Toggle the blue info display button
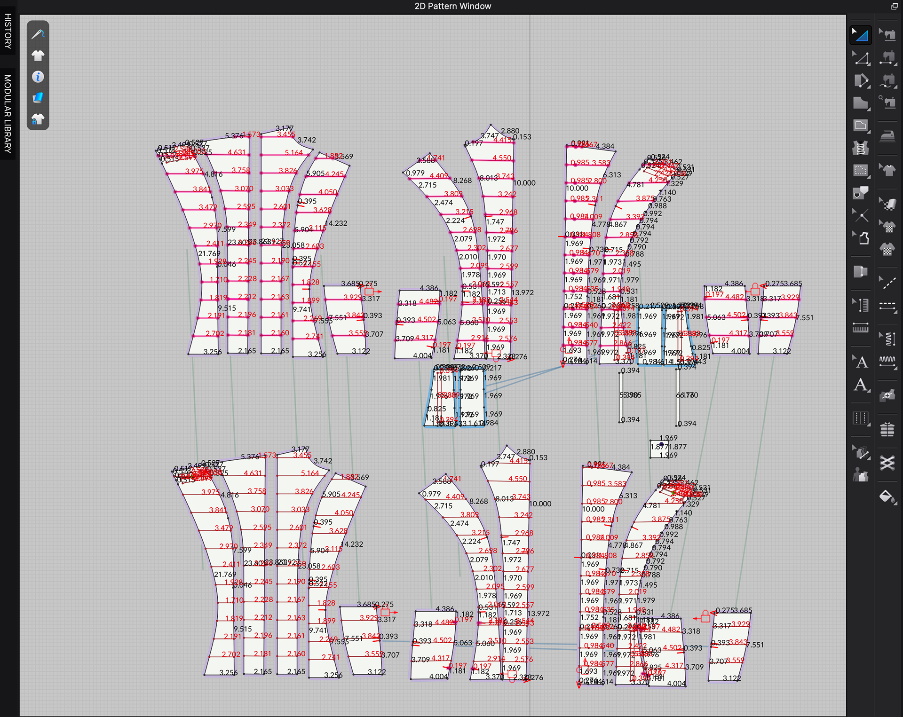Screen dimensions: 903x717 pyautogui.click(x=38, y=77)
